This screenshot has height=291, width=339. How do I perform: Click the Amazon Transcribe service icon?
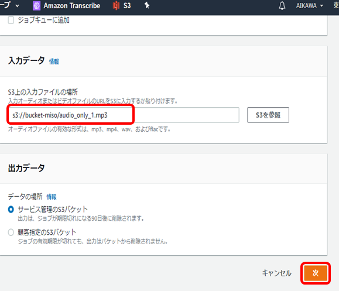(36, 6)
